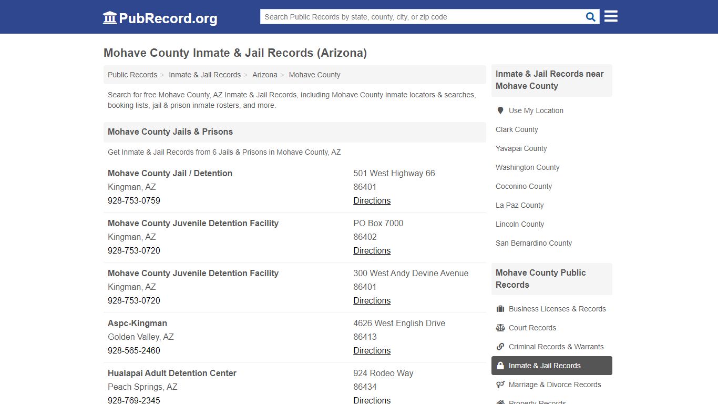Image resolution: width=718 pixels, height=404 pixels.
Task: Select Inmate & Jail Records sidebar item
Action: (x=551, y=366)
